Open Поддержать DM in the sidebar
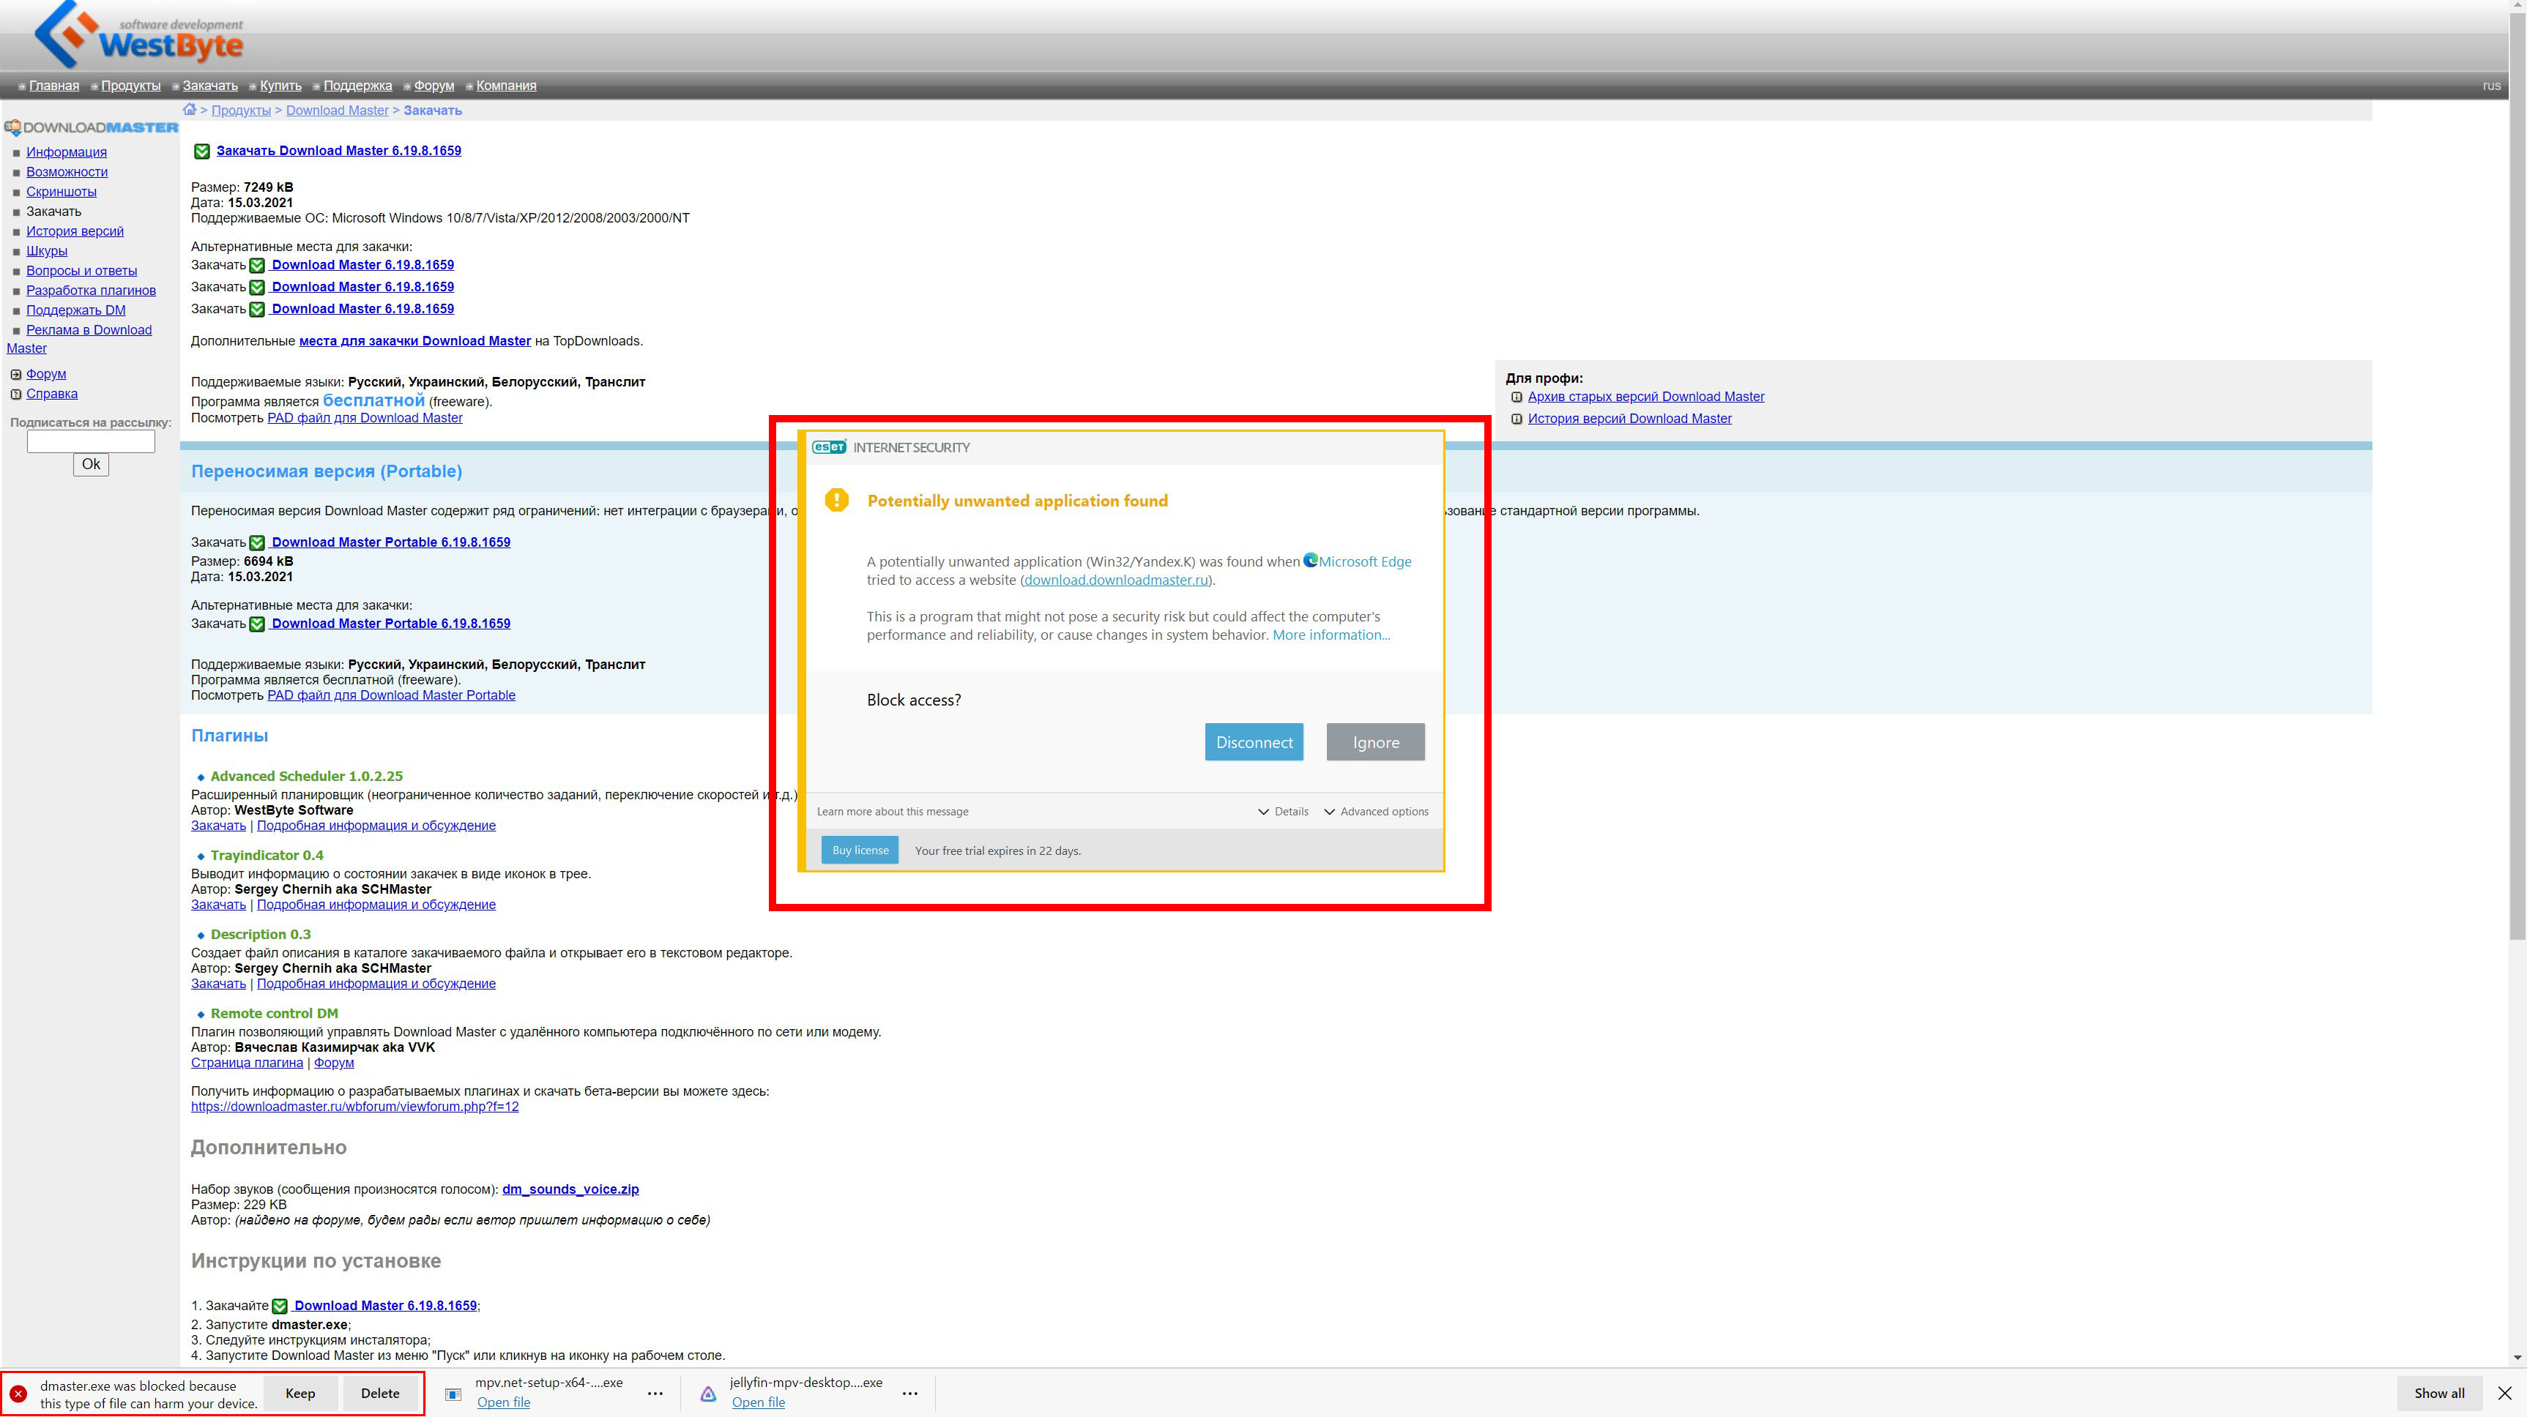The width and height of the screenshot is (2527, 1417). (75, 310)
